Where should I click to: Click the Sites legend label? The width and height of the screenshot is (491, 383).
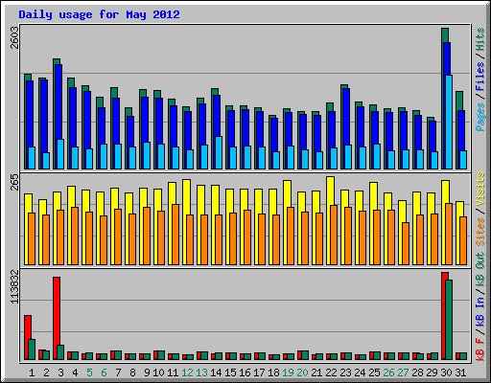[480, 232]
